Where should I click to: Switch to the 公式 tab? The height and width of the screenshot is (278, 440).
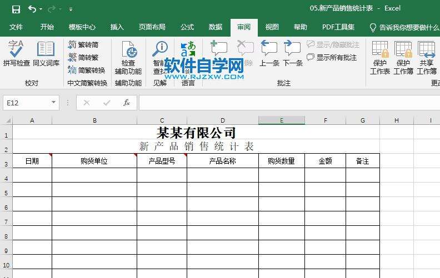[187, 27]
